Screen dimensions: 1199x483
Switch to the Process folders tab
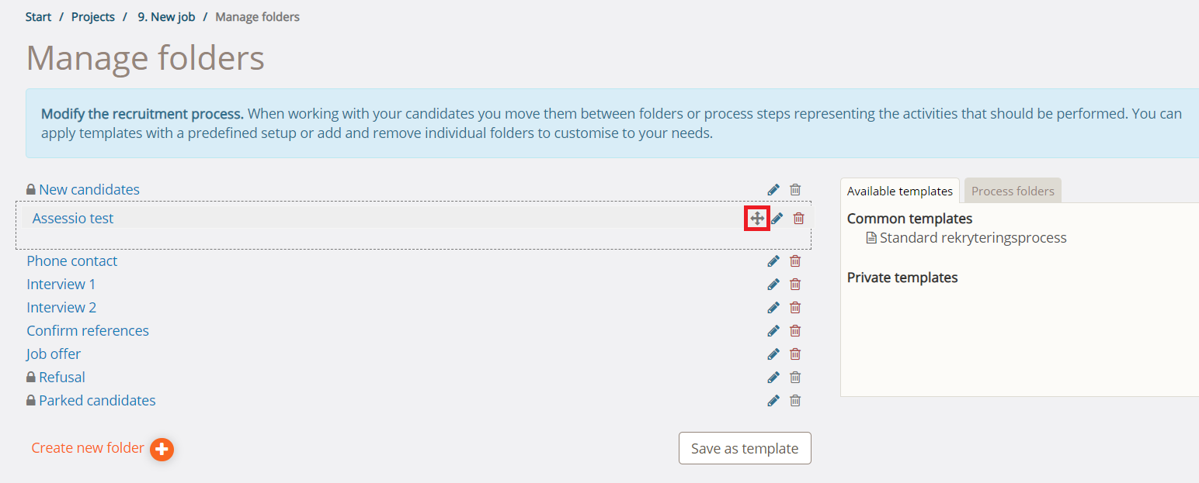[1013, 191]
